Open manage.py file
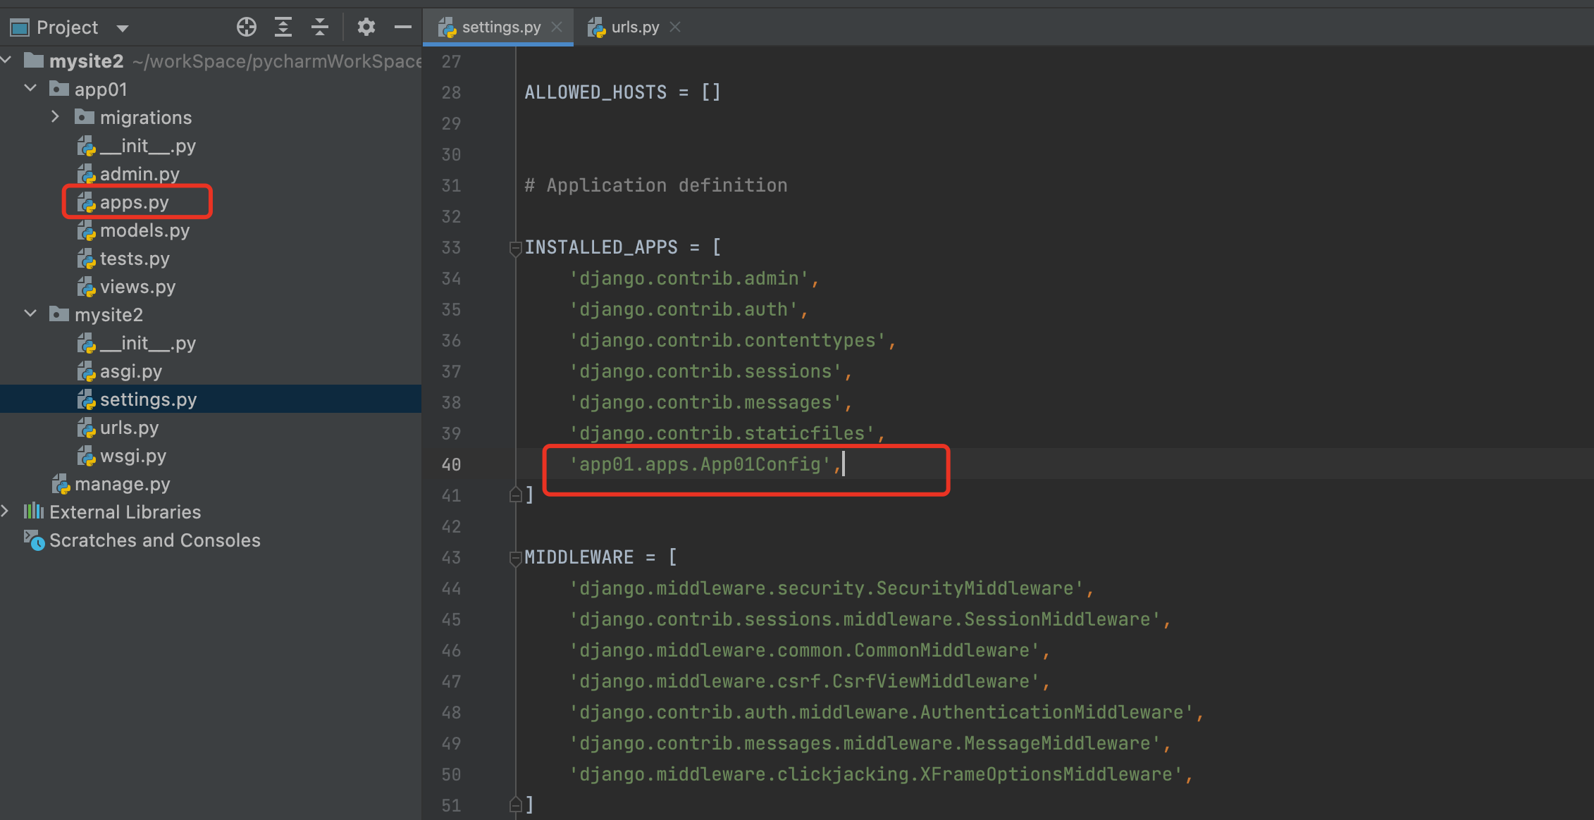This screenshot has width=1594, height=820. (x=122, y=484)
